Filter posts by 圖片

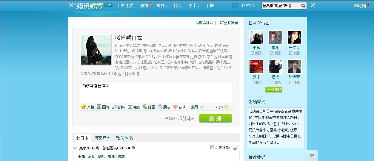(x=101, y=157)
